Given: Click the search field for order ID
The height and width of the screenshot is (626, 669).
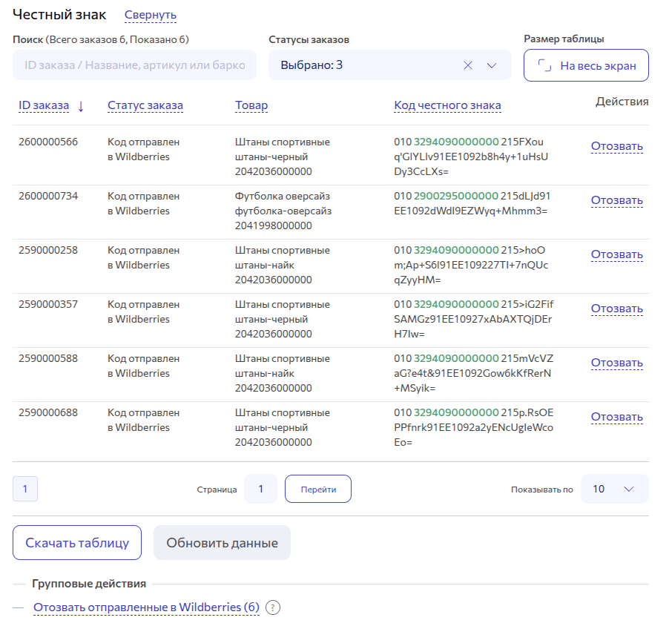Looking at the screenshot, I should pos(134,65).
